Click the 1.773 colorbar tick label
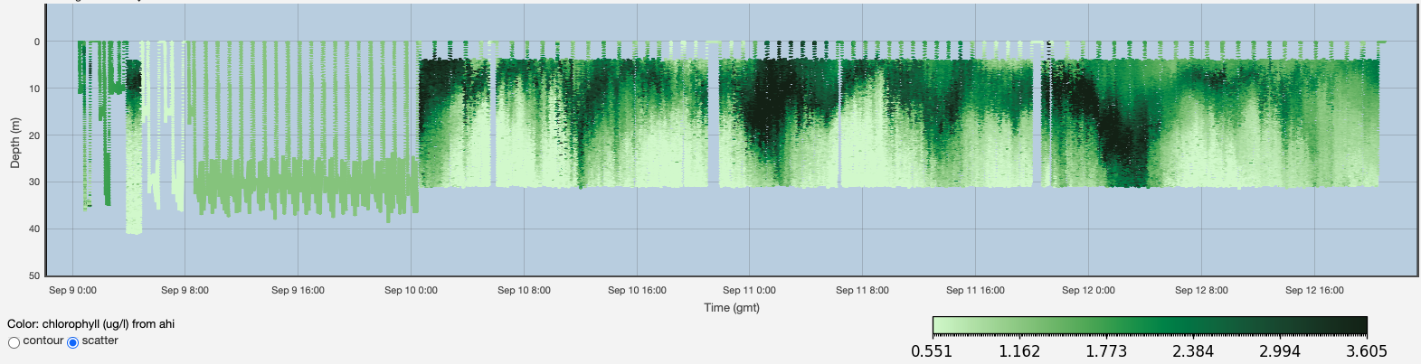This screenshot has width=1421, height=364. point(1105,351)
